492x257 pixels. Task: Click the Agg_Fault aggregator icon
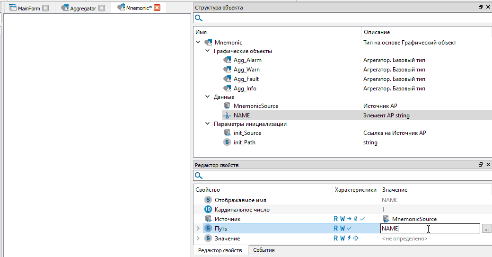[x=227, y=79]
